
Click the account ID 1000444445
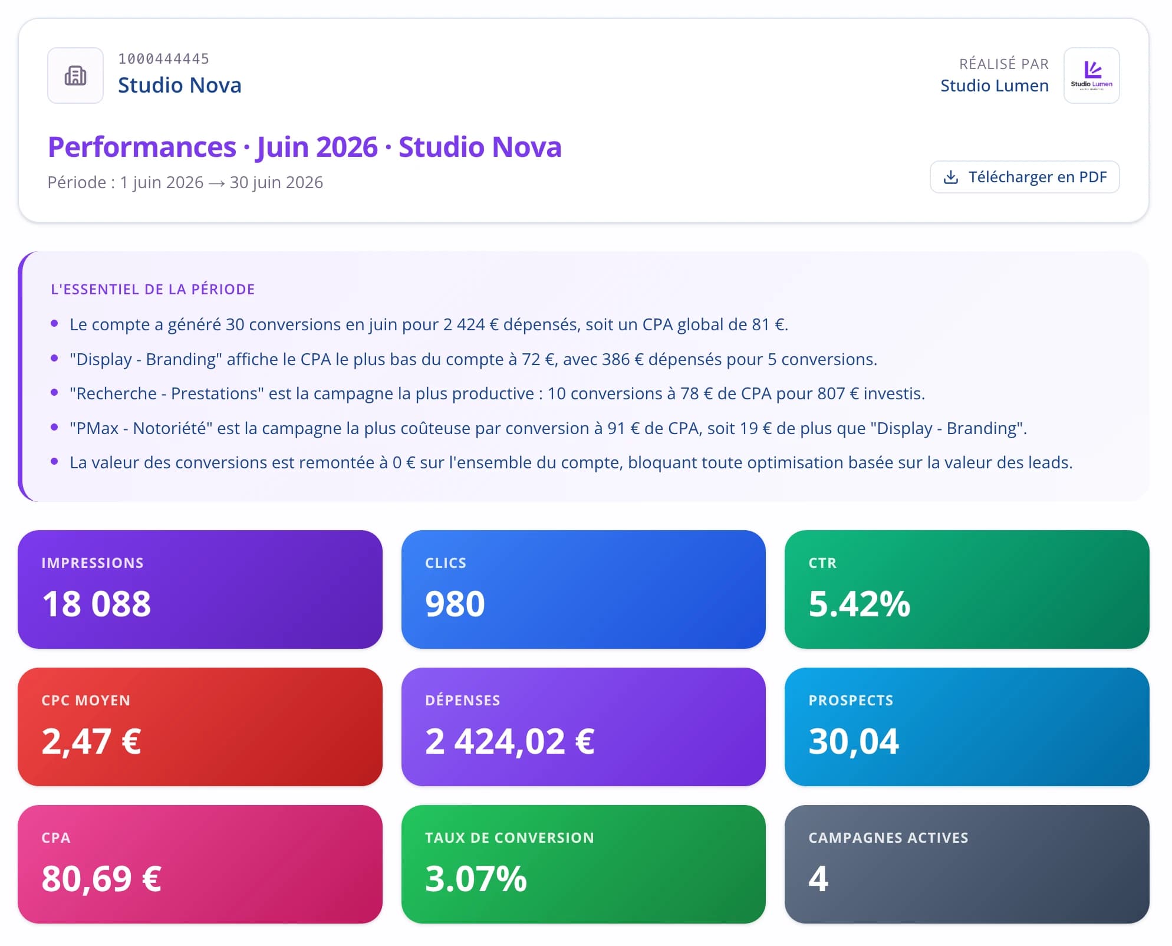click(164, 59)
